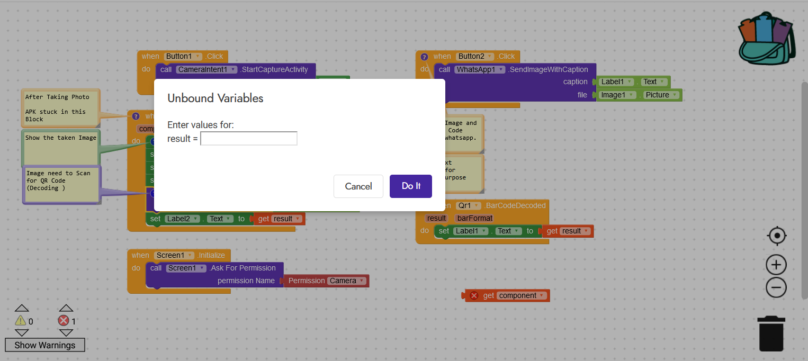Focus the result value input field

(248, 139)
